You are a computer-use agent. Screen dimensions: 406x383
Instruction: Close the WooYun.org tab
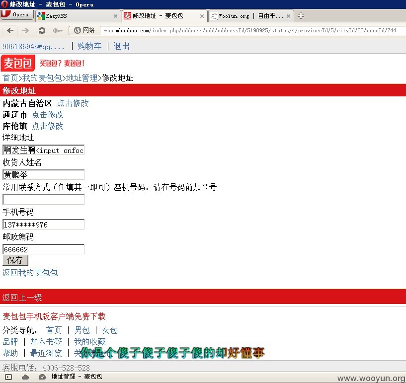[288, 16]
